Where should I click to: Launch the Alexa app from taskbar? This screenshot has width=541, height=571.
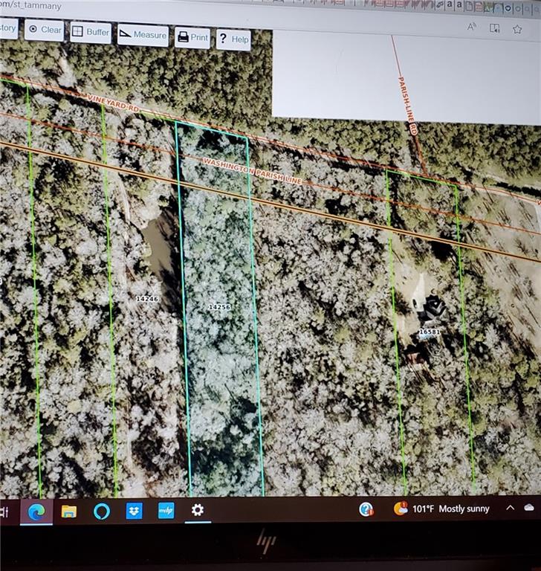pyautogui.click(x=102, y=512)
